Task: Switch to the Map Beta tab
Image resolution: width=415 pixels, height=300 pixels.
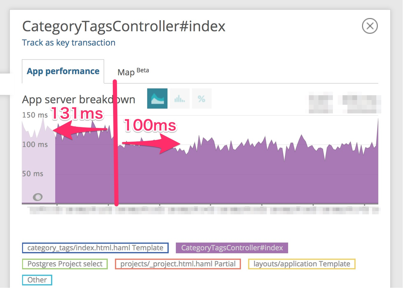Action: 133,72
